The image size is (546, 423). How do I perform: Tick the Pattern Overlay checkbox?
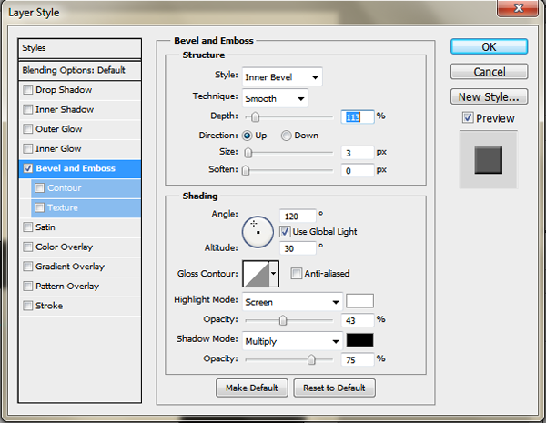[28, 287]
